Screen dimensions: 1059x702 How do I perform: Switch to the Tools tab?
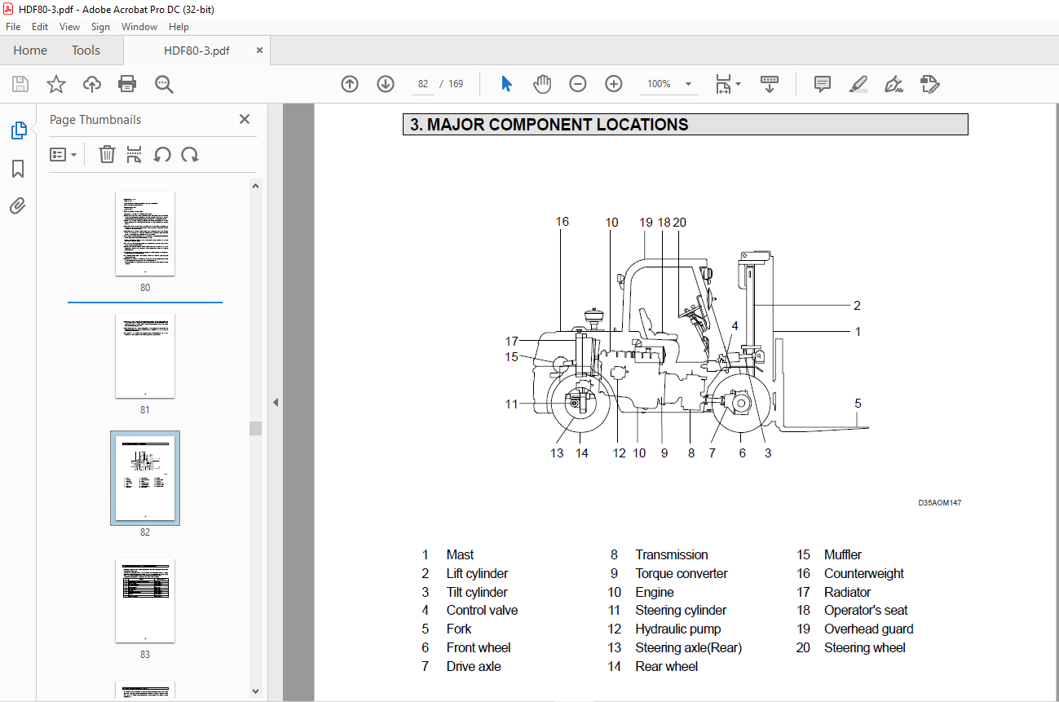[86, 51]
